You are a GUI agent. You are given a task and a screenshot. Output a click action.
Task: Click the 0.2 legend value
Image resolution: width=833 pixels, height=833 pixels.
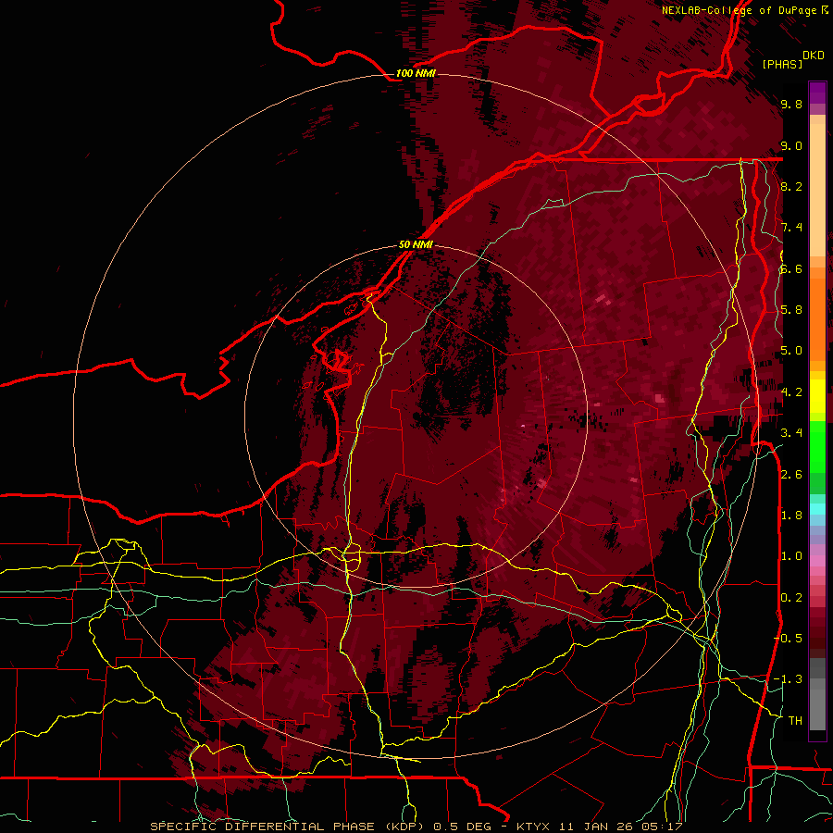point(791,598)
